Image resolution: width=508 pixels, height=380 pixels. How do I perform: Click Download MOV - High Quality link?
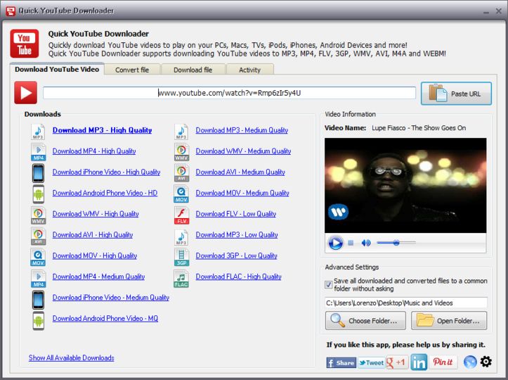click(95, 255)
